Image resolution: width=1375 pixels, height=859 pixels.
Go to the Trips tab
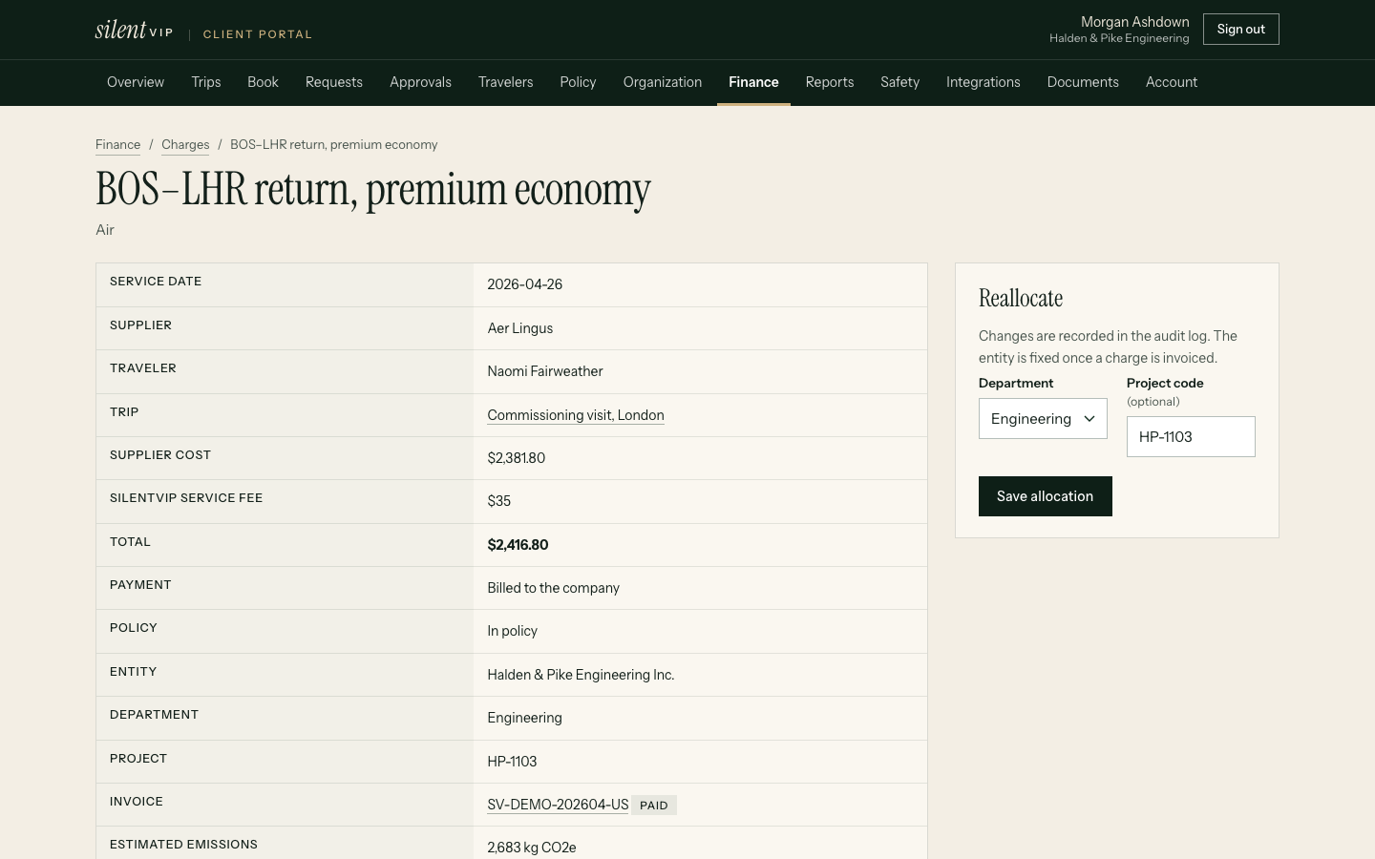(206, 82)
